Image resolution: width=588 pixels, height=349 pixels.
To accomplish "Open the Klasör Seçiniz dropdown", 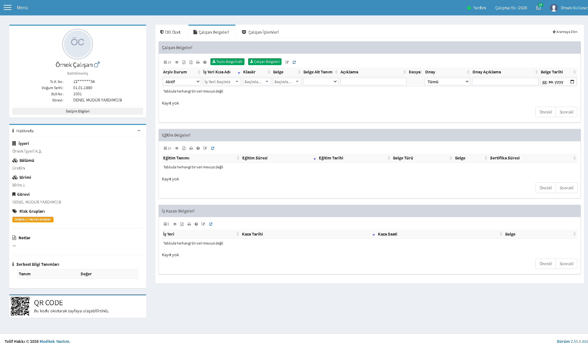I will pyautogui.click(x=257, y=82).
